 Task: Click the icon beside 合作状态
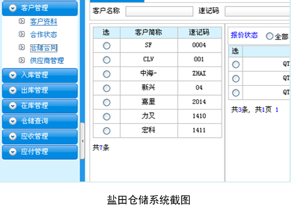(22, 34)
